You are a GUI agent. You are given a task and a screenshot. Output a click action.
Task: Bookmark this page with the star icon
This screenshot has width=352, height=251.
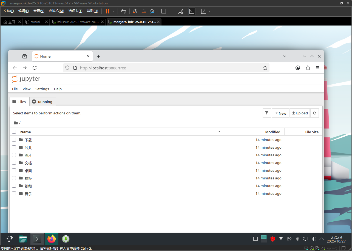coord(265,68)
